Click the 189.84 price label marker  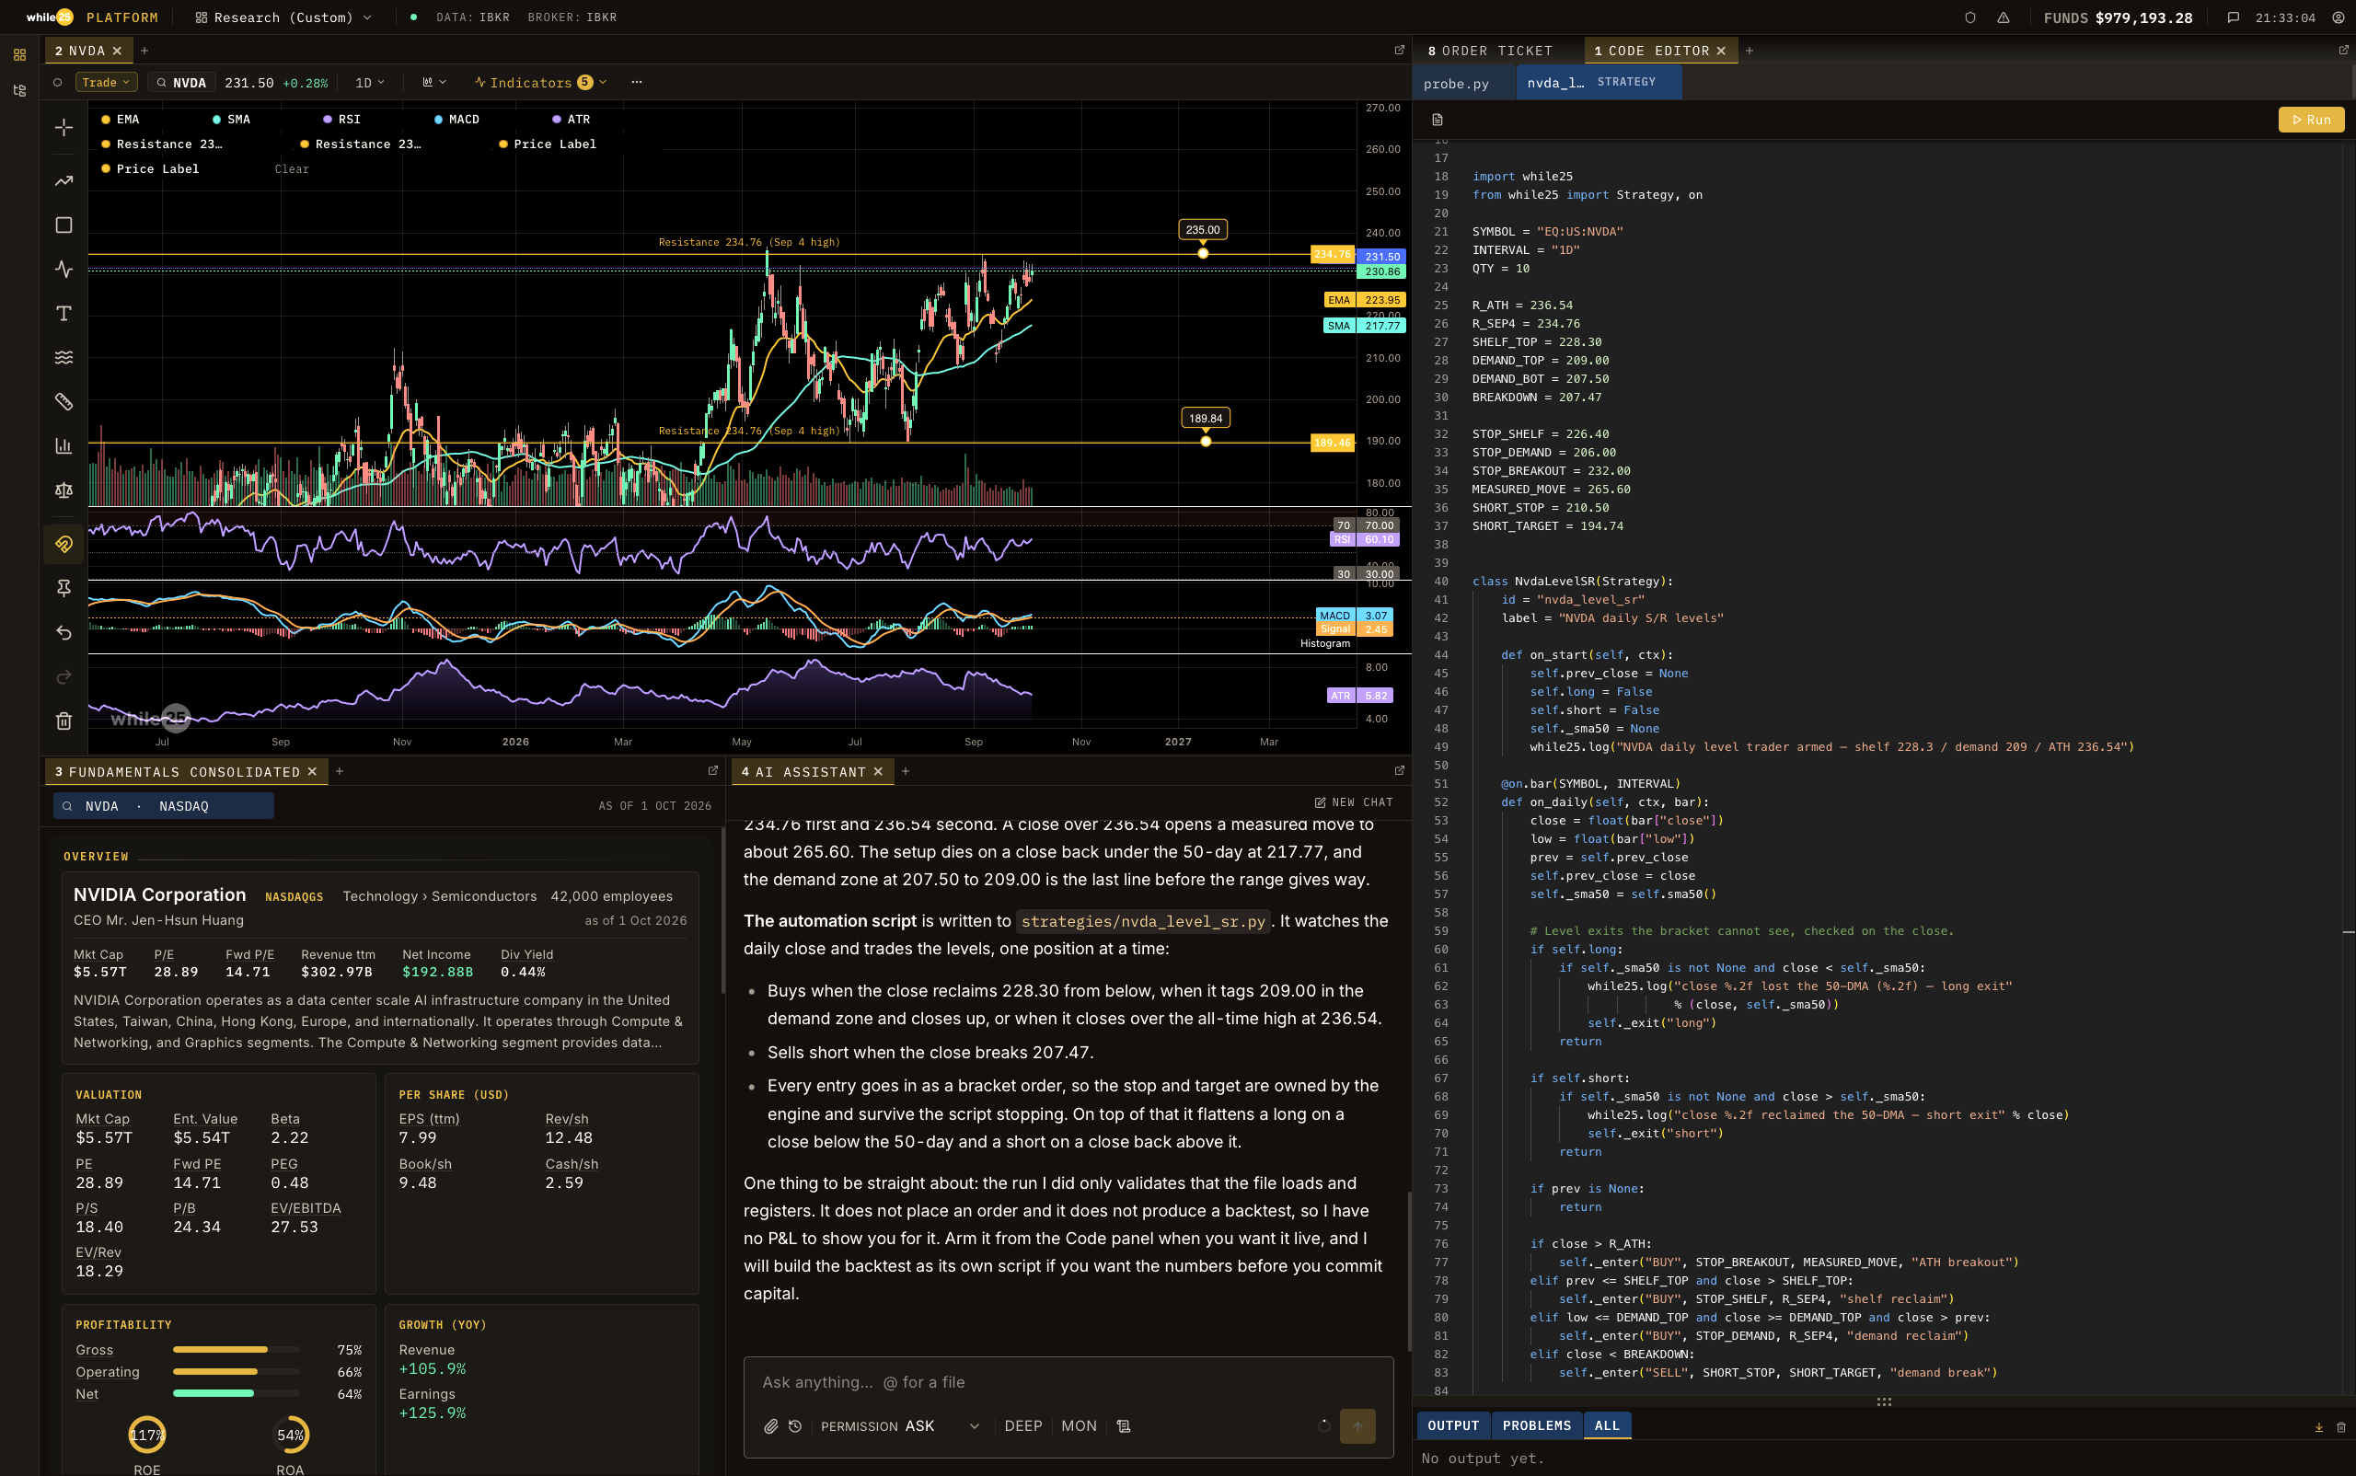coord(1206,418)
